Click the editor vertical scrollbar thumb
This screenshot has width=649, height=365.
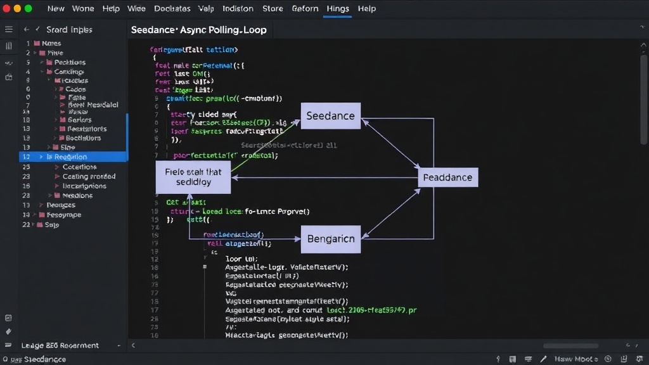coord(643,99)
